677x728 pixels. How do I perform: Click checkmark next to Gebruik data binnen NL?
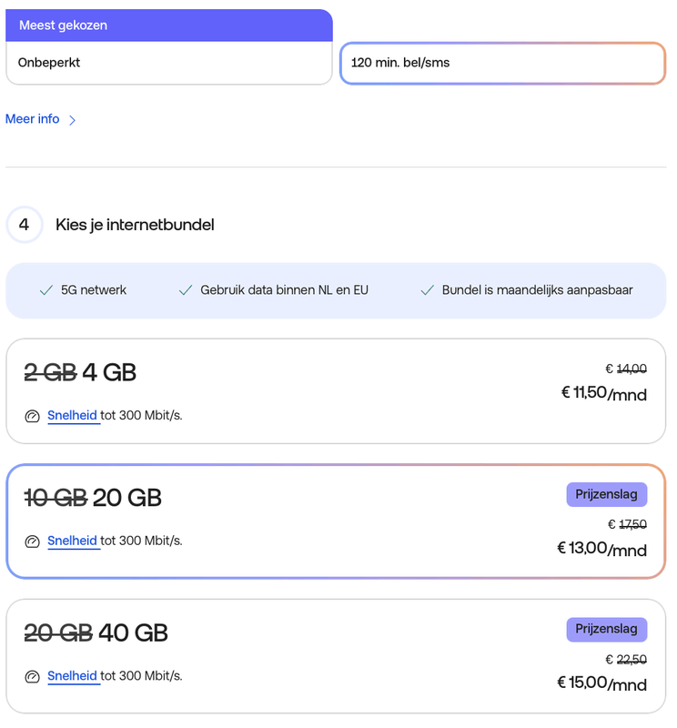coord(186,290)
